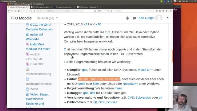
Task: Toggle reader view icon in address bar
Action: 95,11
